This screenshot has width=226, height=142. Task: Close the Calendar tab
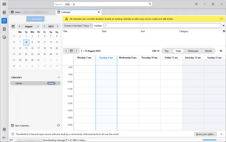pos(99,12)
